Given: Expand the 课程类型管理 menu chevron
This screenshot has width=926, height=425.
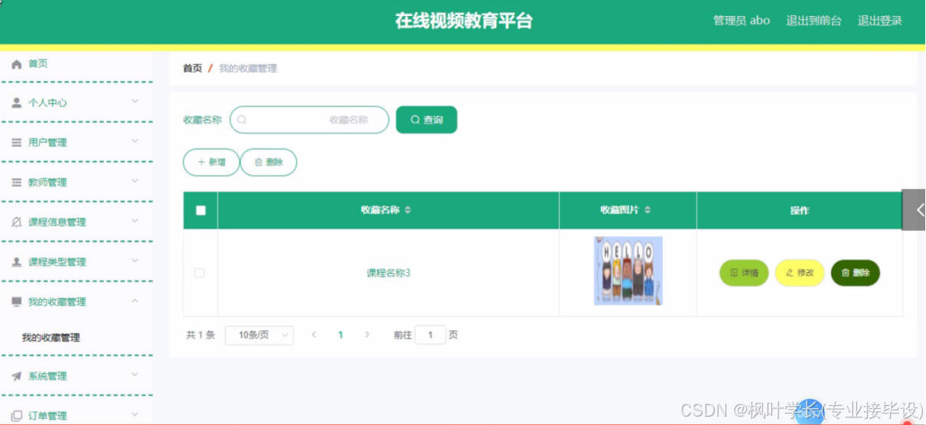Looking at the screenshot, I should (x=135, y=260).
